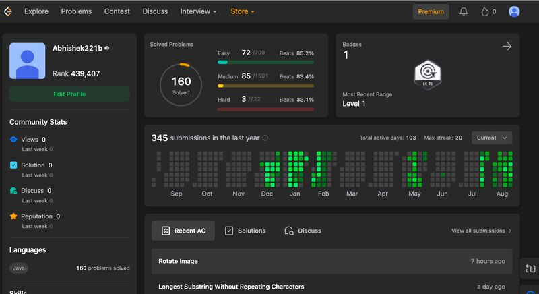This screenshot has height=294, width=539.
Task: Open badges with the arrow icon
Action: [507, 46]
